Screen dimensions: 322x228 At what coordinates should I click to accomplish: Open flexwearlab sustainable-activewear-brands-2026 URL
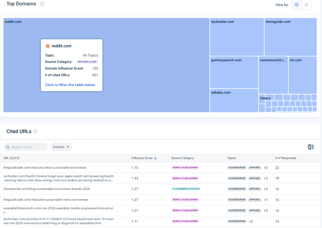pos(47,189)
